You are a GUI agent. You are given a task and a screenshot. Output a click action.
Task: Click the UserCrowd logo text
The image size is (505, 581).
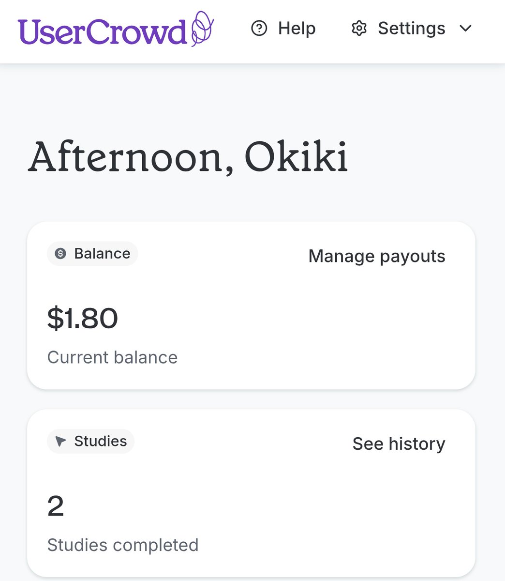pos(102,31)
